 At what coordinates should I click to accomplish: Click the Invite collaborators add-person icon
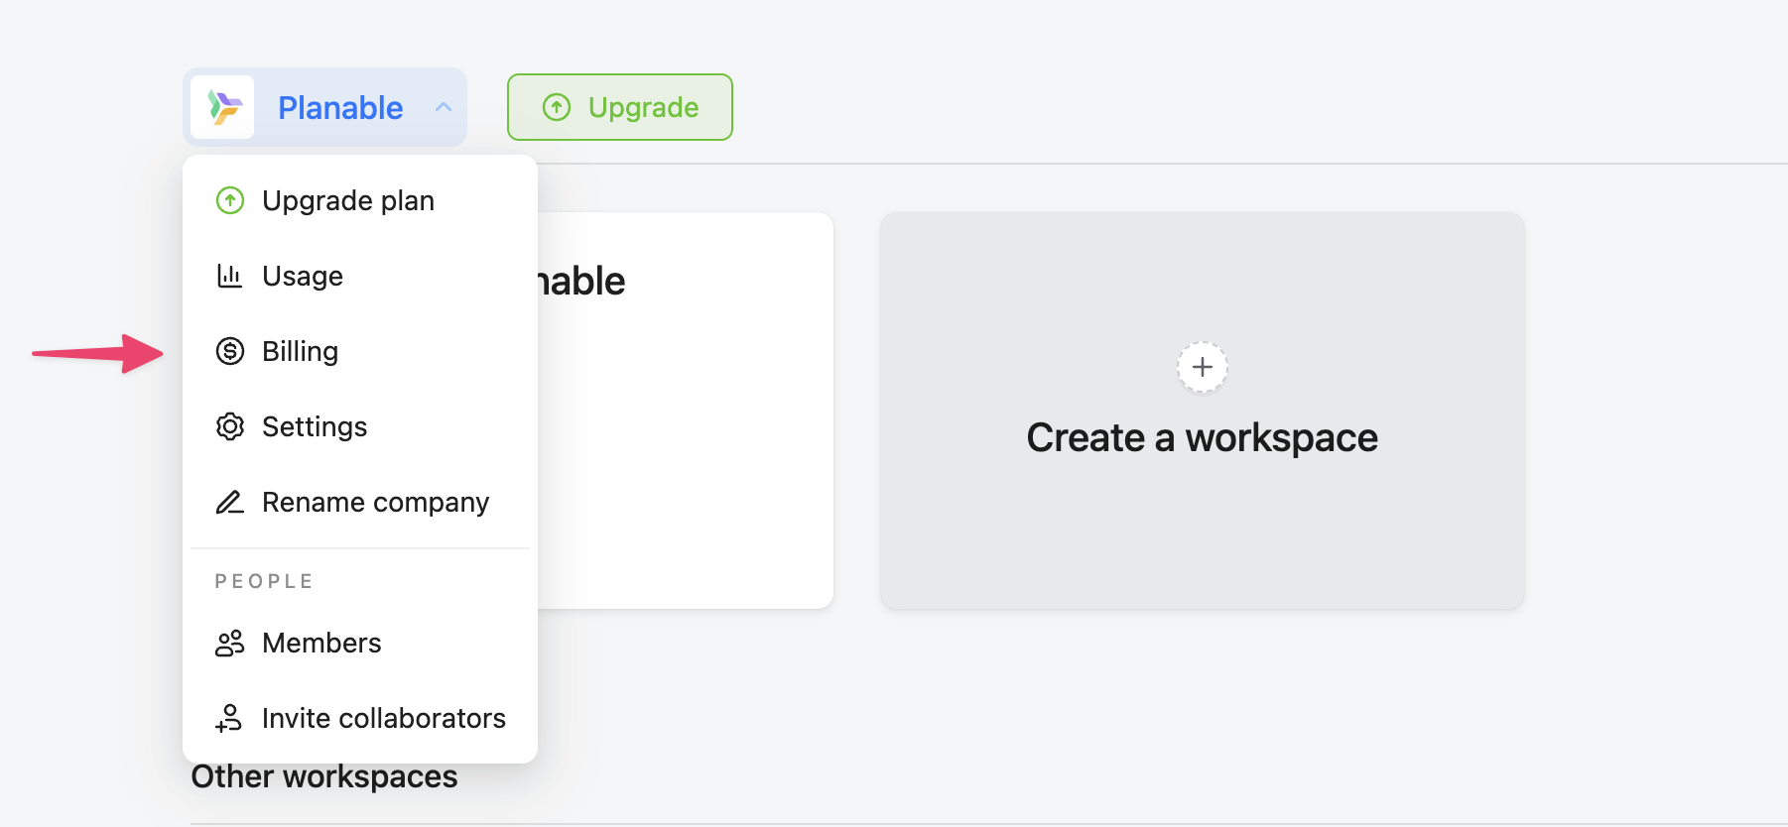pos(229,718)
